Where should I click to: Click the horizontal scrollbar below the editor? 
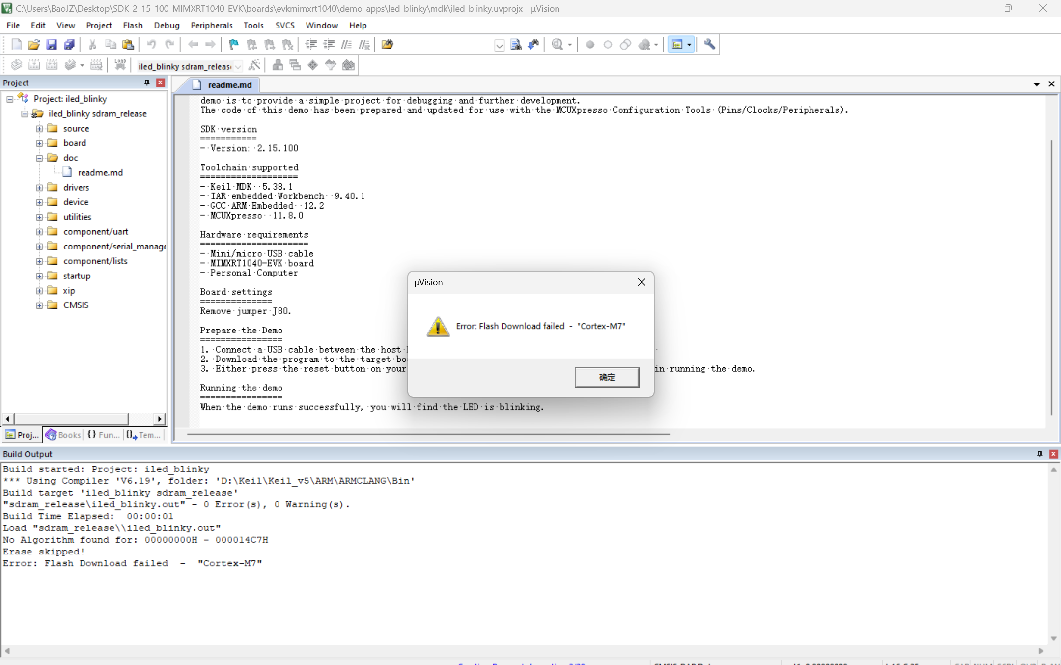(427, 434)
